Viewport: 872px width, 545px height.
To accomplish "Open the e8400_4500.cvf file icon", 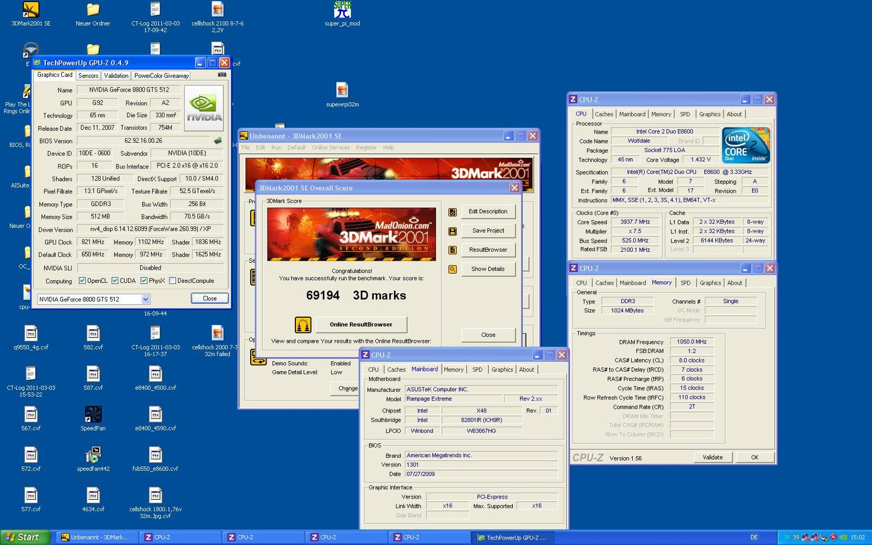I will tap(155, 374).
